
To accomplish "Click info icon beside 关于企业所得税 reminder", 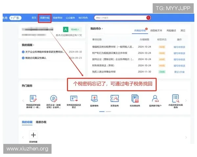I will [23, 52].
